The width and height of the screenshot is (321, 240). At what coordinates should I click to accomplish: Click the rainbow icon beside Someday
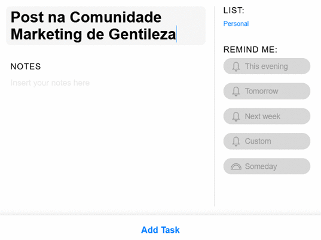(x=236, y=166)
